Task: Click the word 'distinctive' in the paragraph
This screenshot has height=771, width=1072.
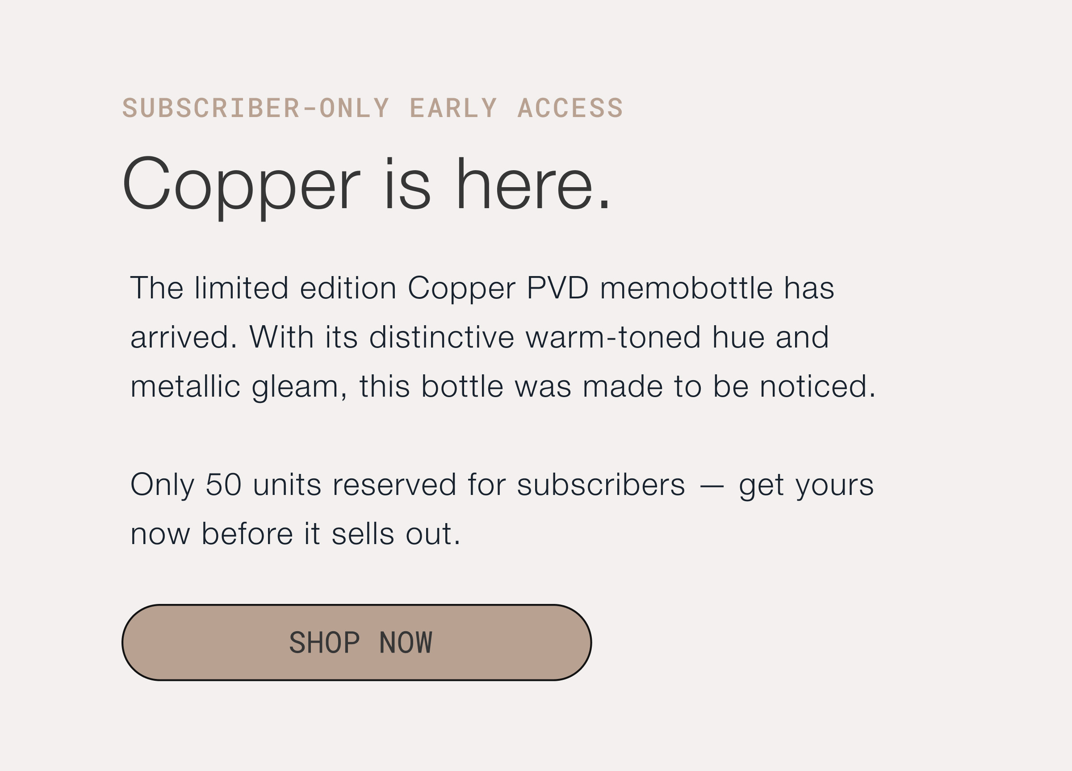Action: 441,337
